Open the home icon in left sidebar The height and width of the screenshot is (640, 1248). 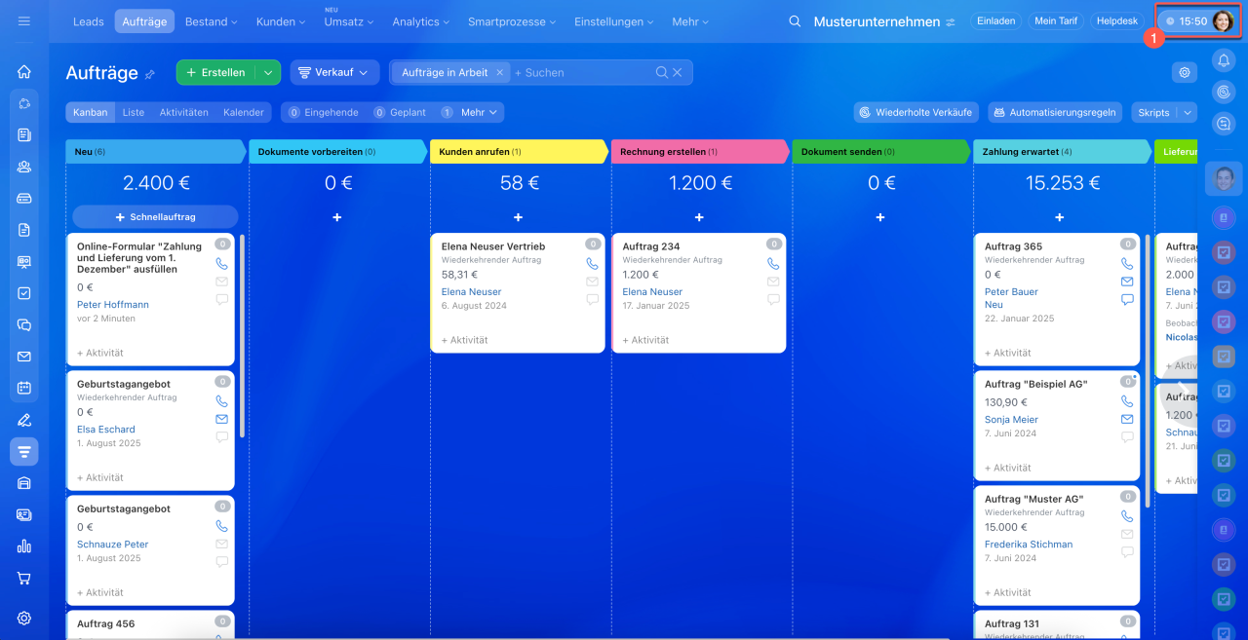[24, 71]
